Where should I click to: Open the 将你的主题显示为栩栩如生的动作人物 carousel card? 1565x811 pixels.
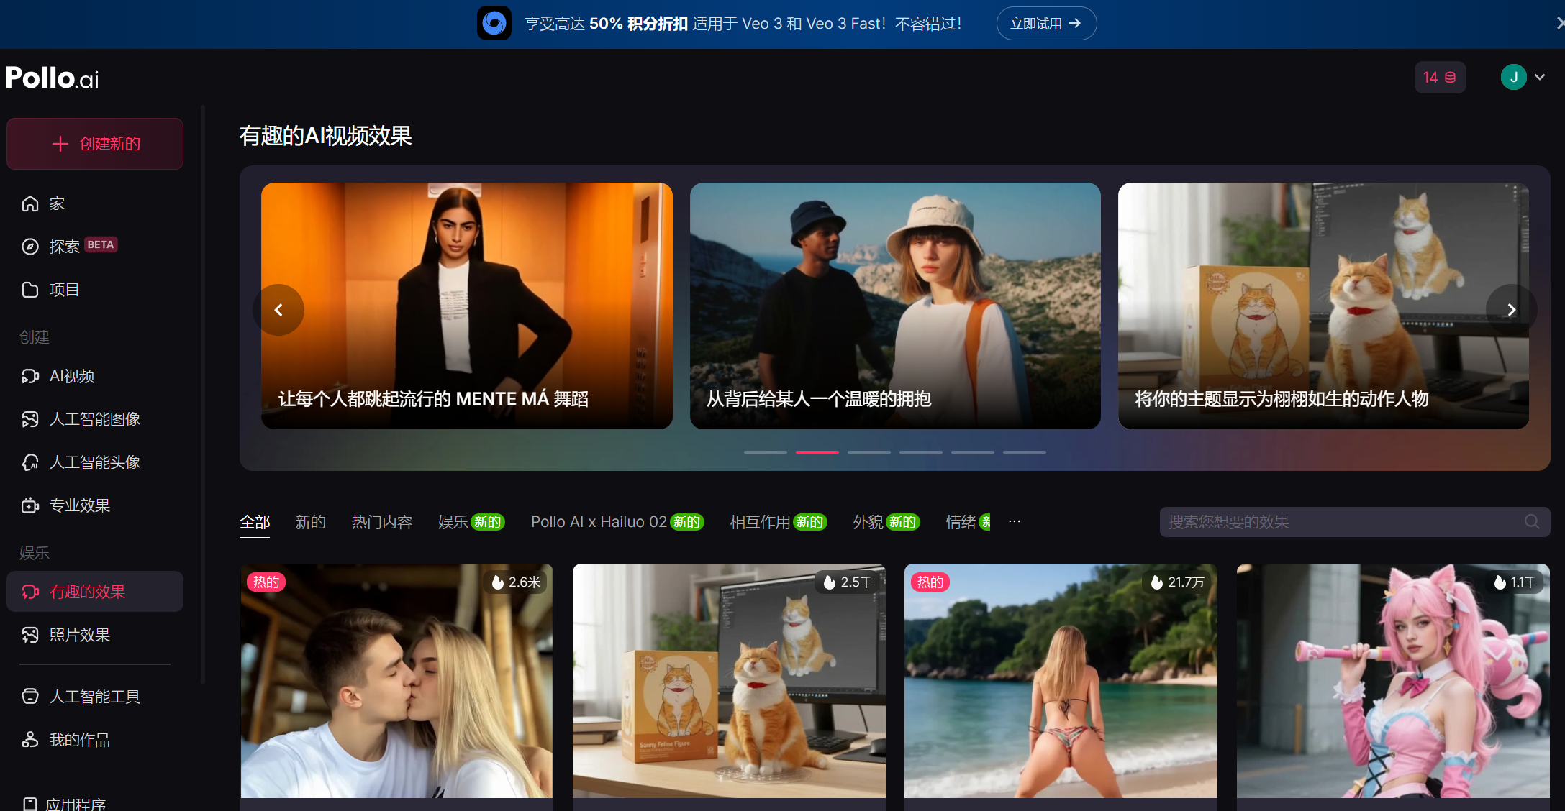(x=1324, y=306)
